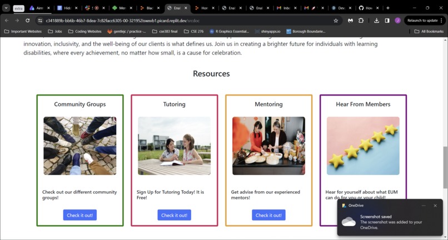The width and height of the screenshot is (448, 240).
Task: Select the 'extra' tab group chip
Action: tap(18, 8)
